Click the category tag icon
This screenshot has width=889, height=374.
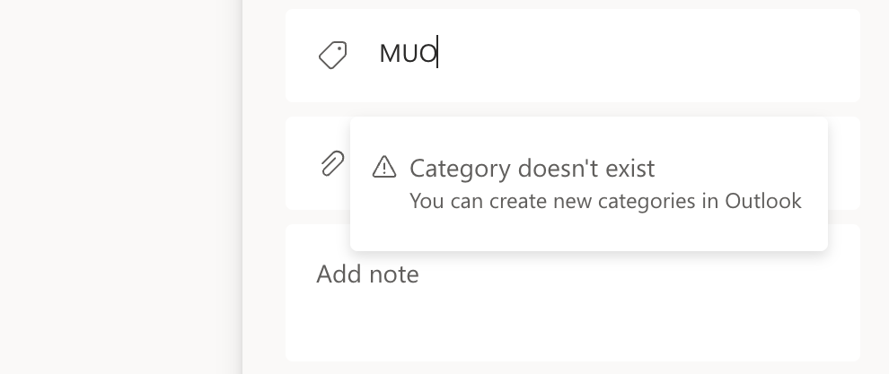(x=333, y=56)
